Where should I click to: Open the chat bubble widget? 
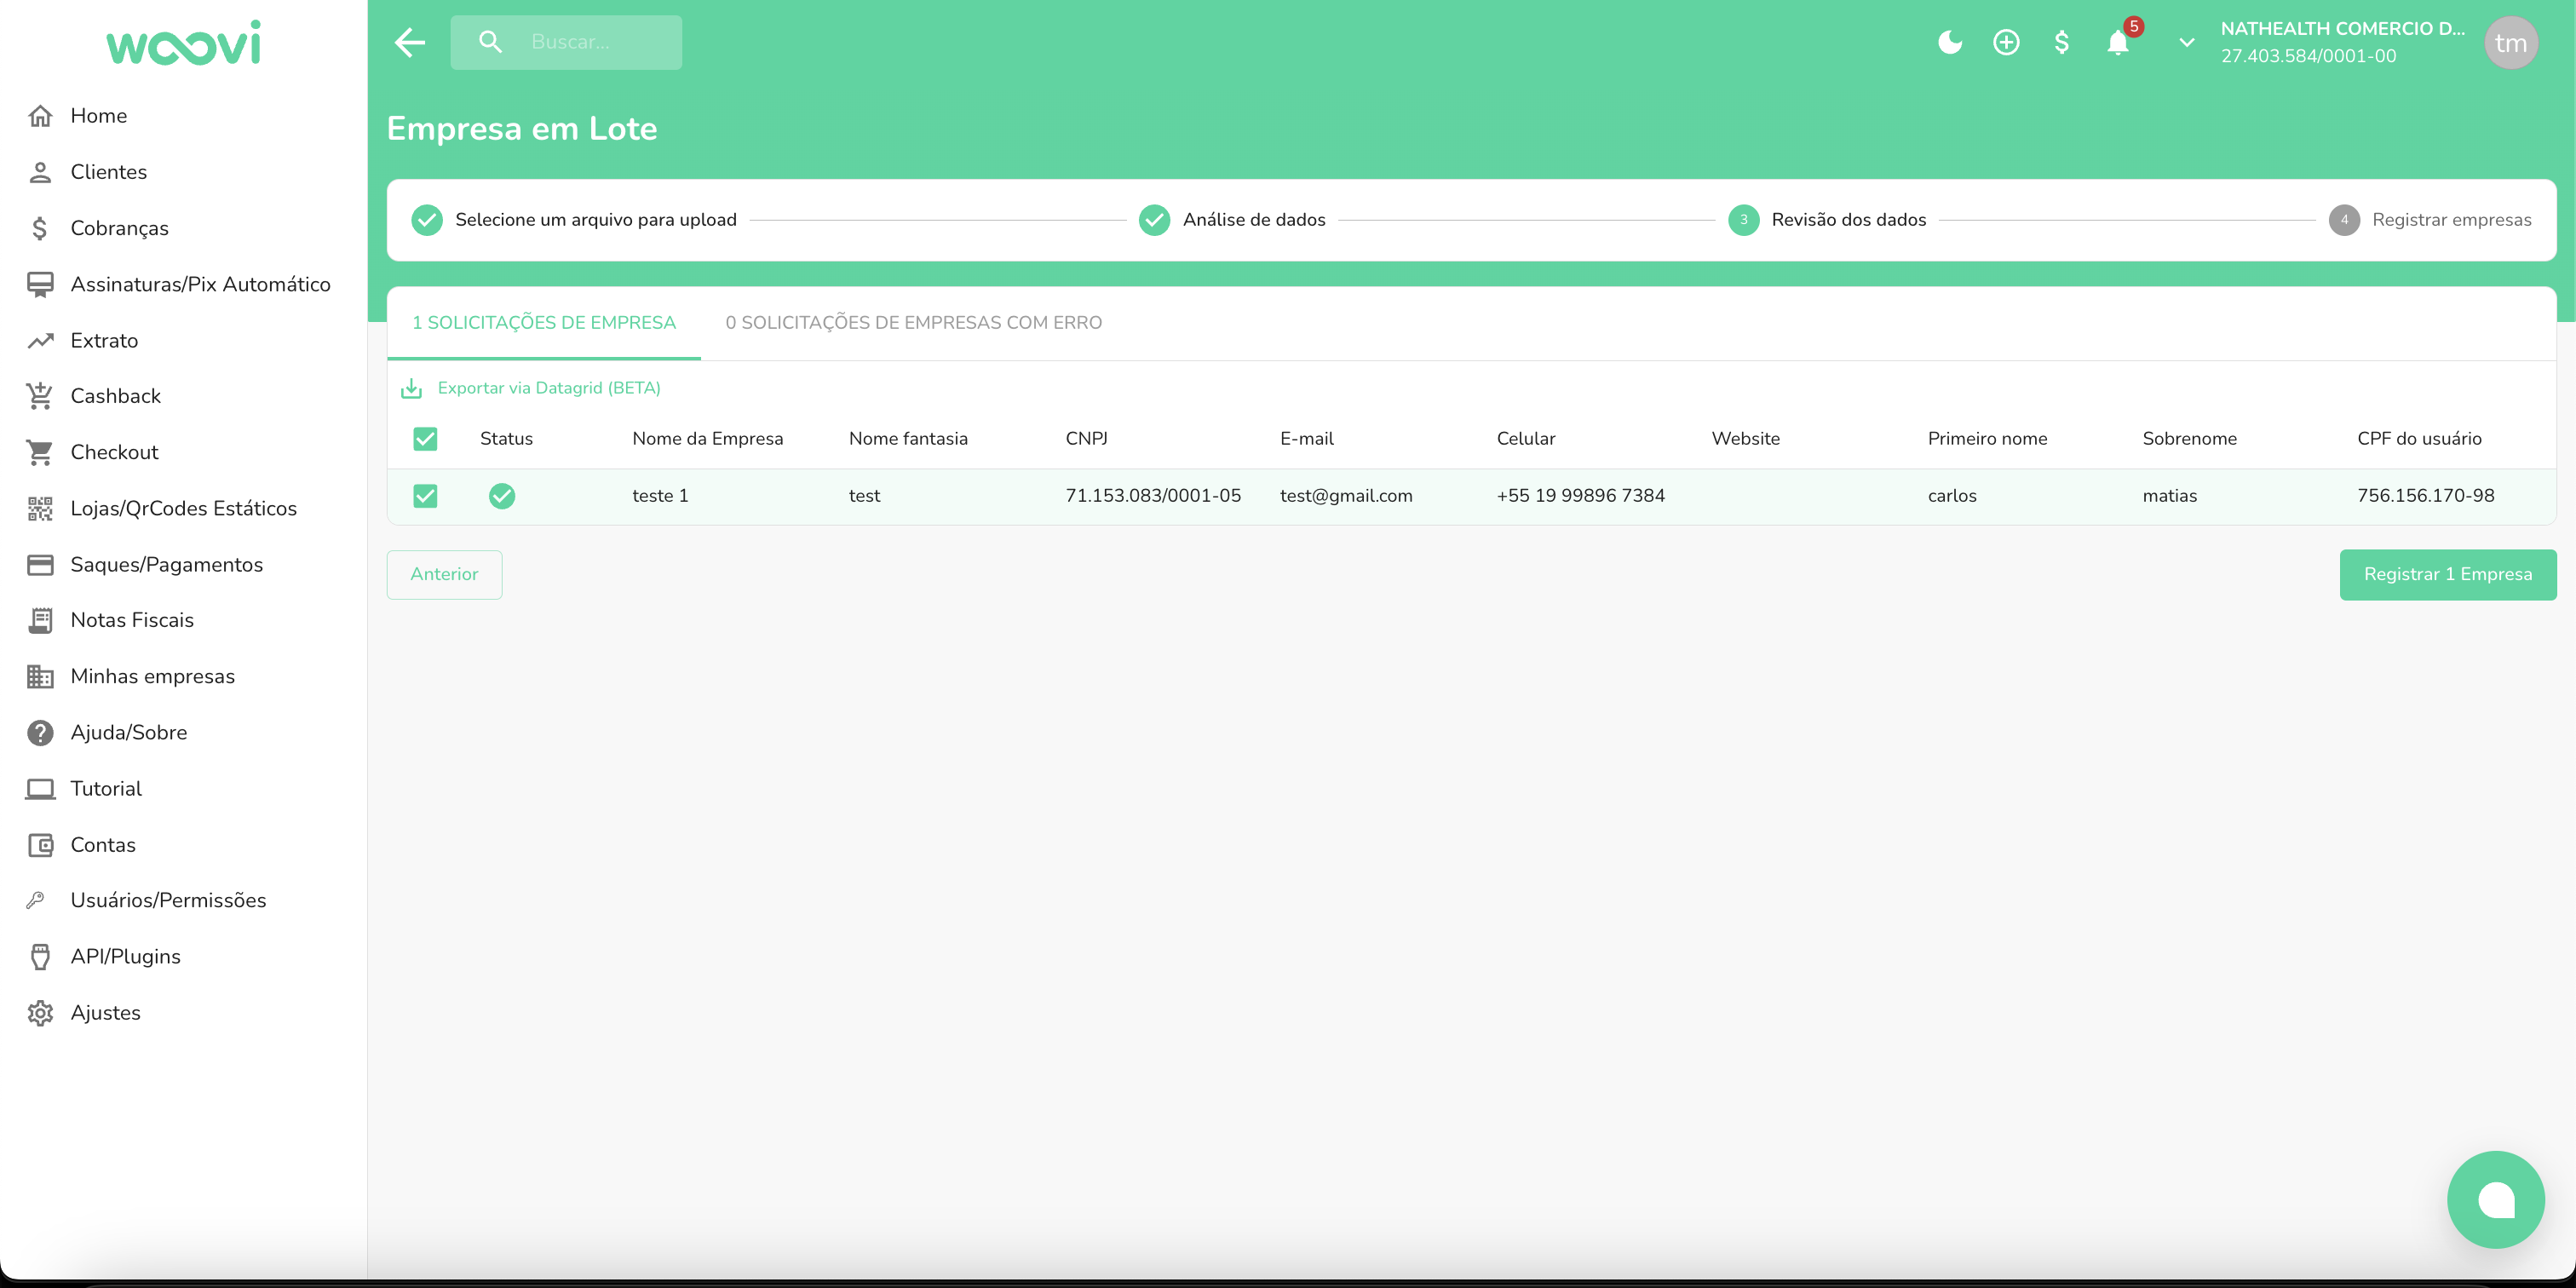2494,1198
